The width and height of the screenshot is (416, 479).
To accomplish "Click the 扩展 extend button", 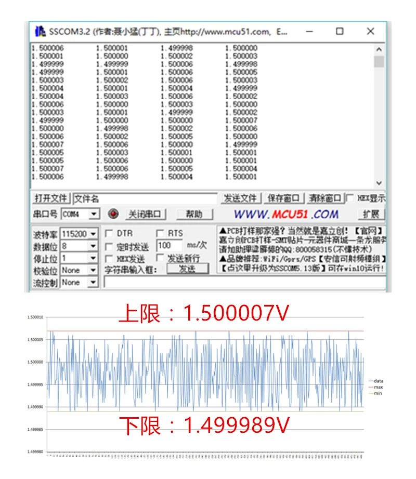I will [371, 214].
